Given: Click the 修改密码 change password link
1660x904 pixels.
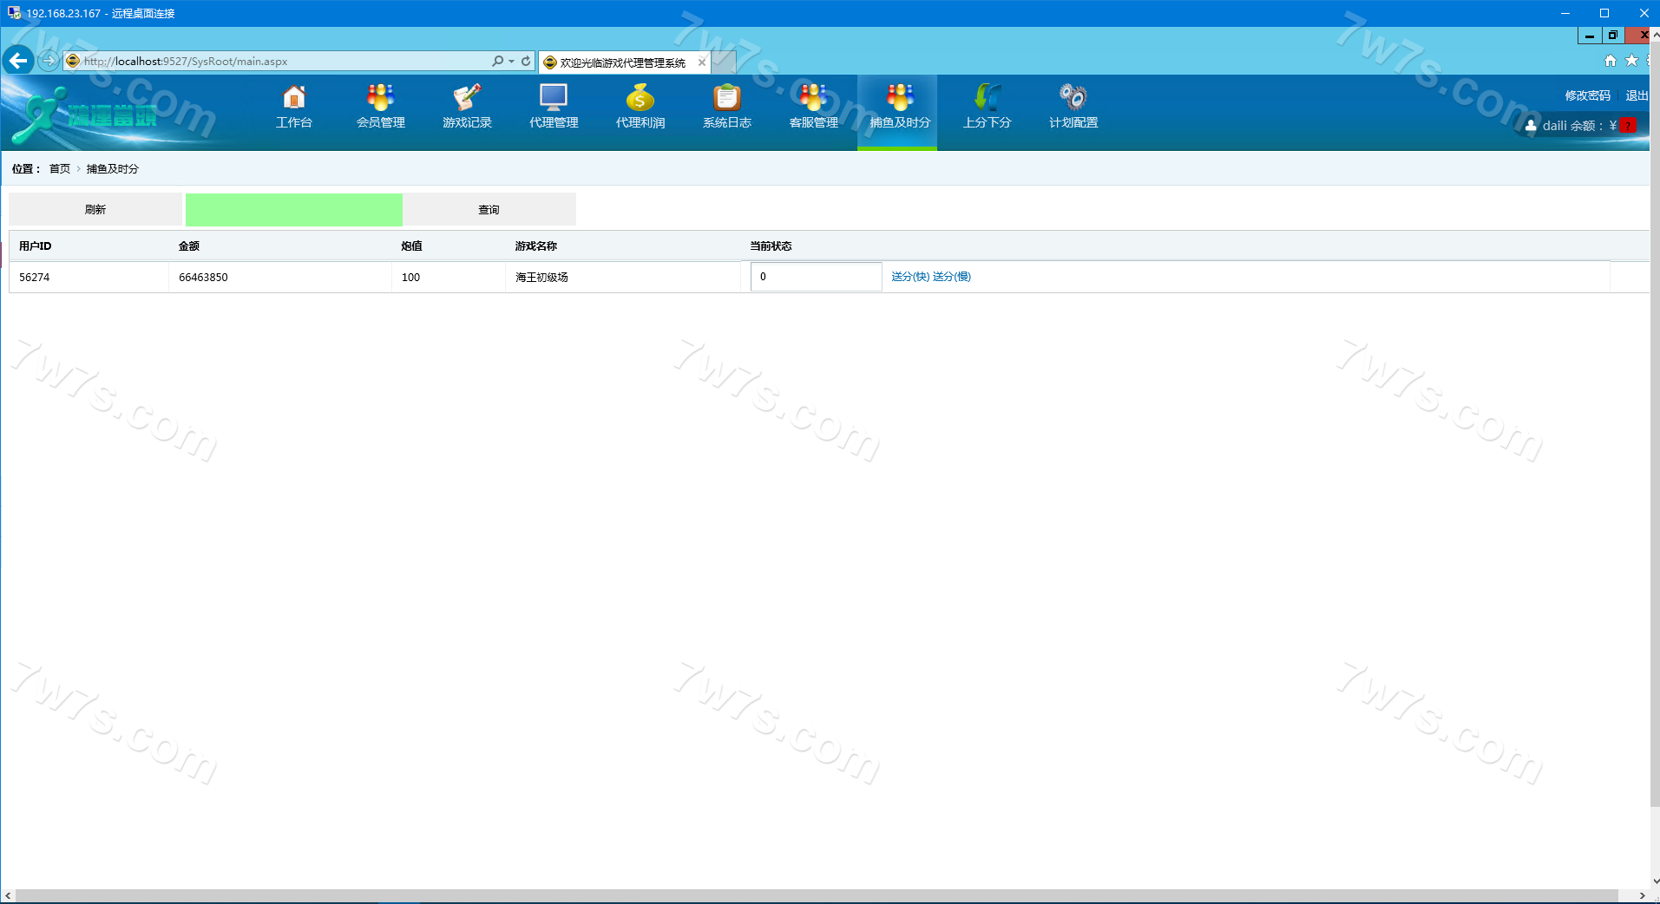Looking at the screenshot, I should click(x=1587, y=95).
